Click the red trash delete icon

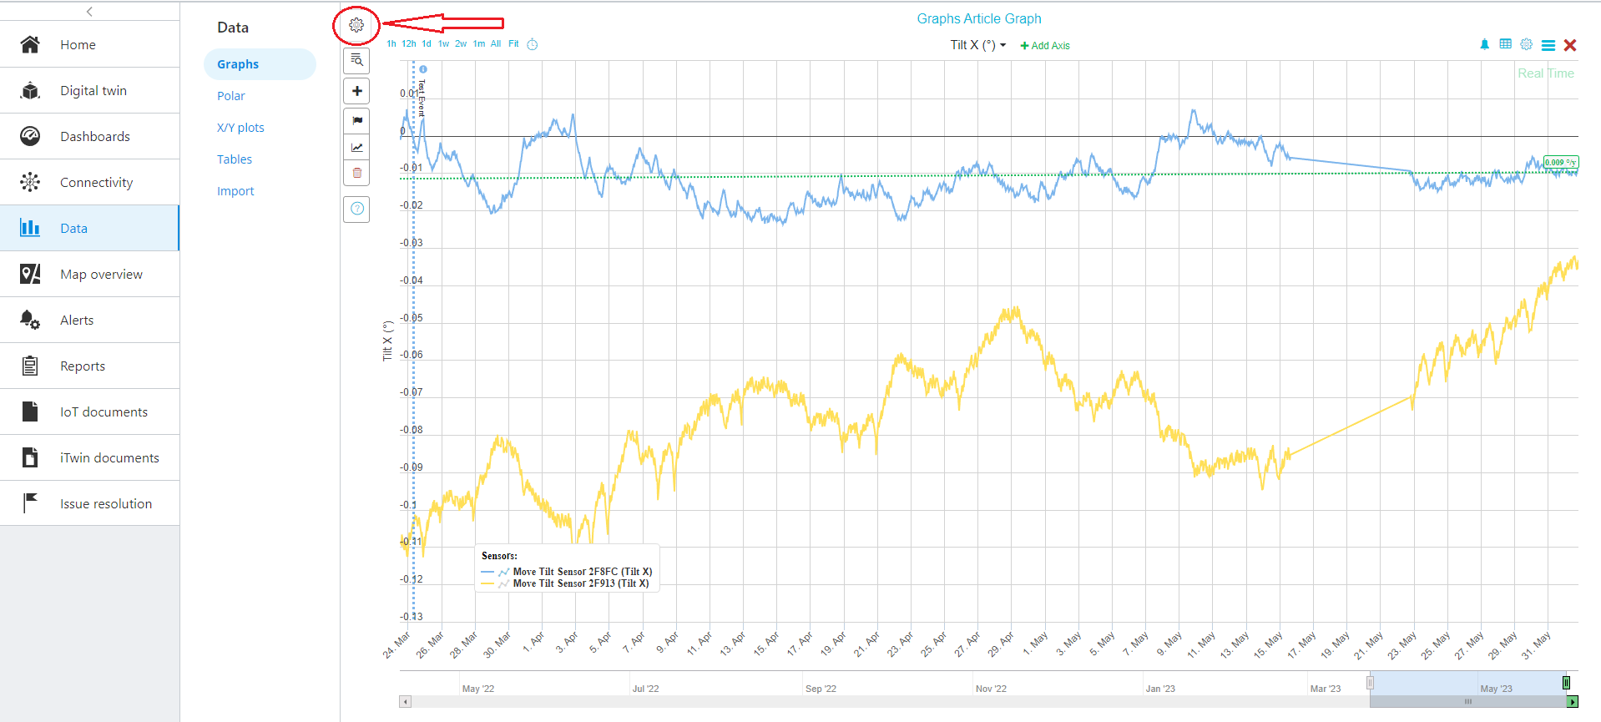pyautogui.click(x=357, y=173)
